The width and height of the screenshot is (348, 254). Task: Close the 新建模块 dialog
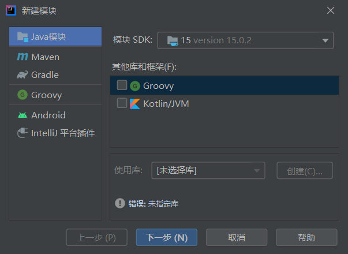pos(331,10)
